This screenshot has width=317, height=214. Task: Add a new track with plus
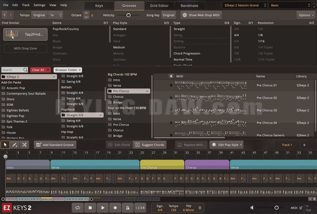click(x=304, y=145)
